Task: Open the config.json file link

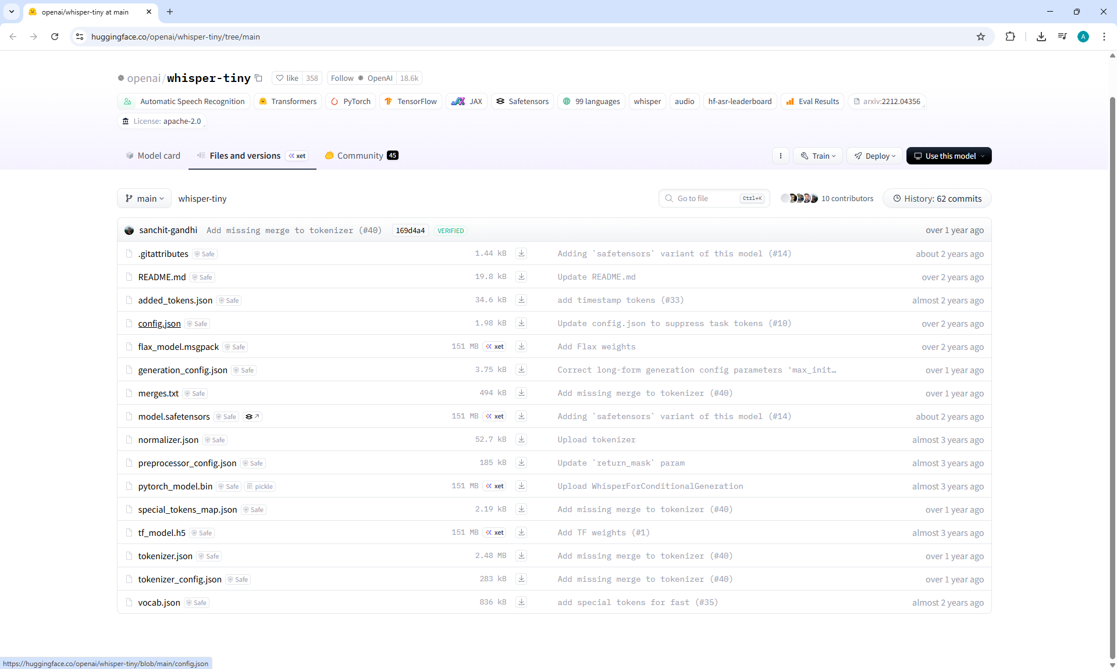Action: [159, 324]
